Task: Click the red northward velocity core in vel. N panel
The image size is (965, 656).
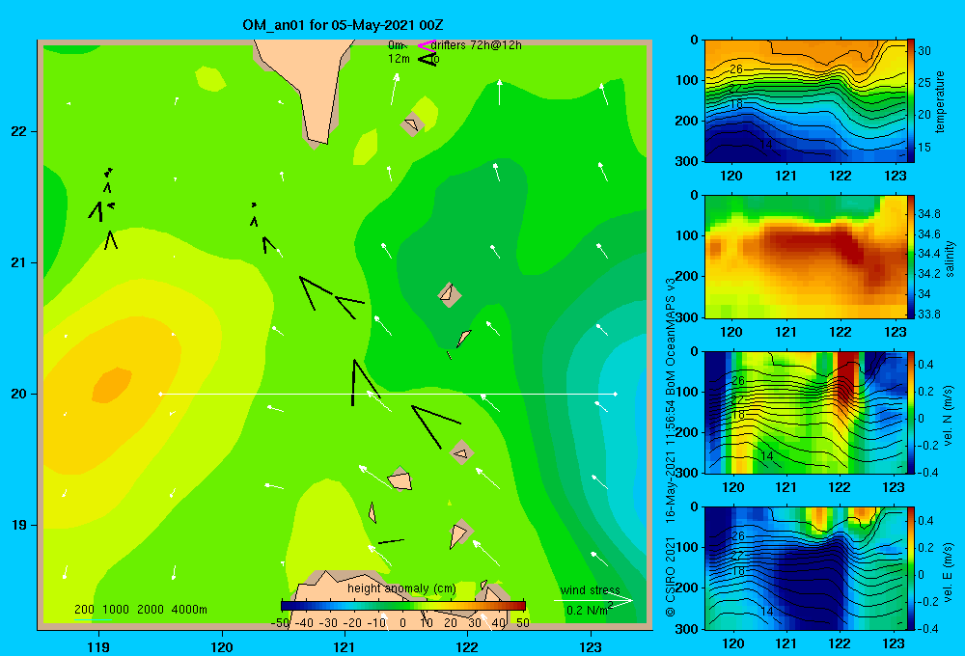Action: 847,375
